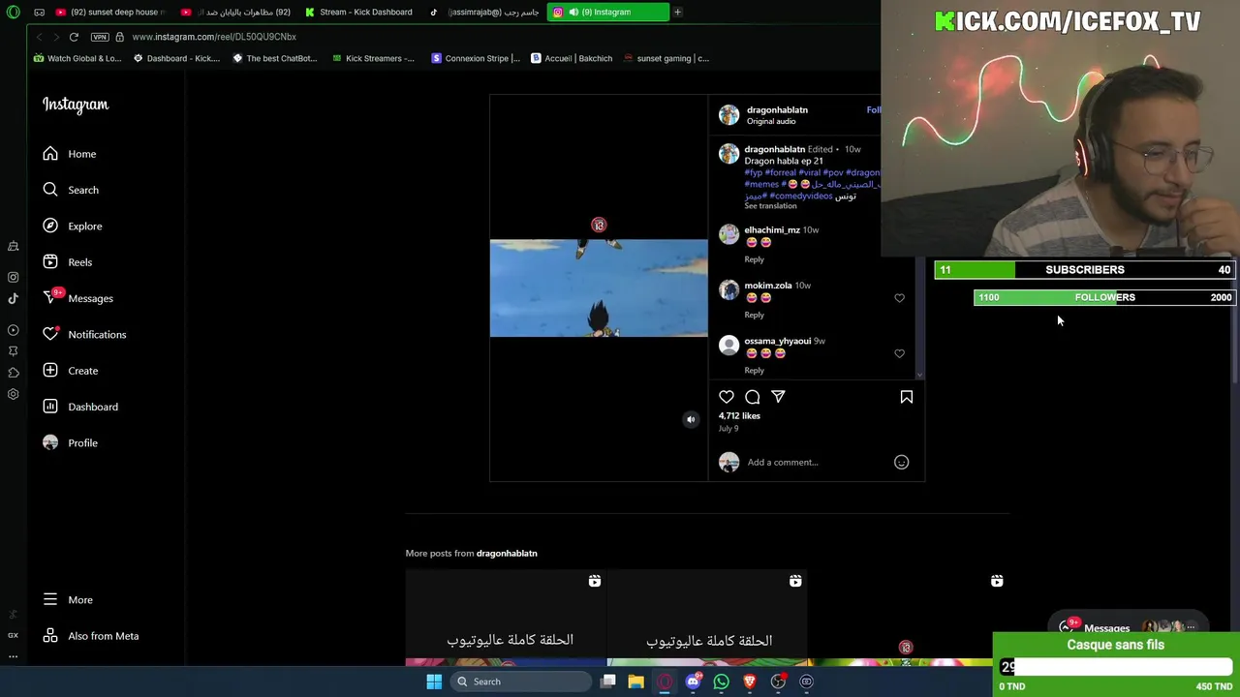Open Also from Meta menu
This screenshot has width=1240, height=697.
coord(91,636)
